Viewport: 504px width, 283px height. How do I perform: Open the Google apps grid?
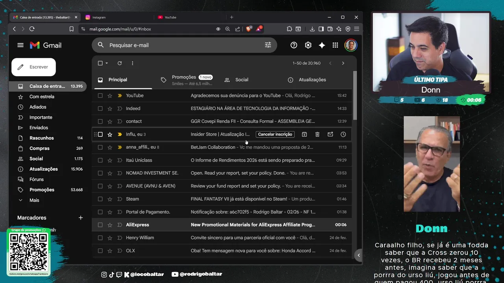click(335, 45)
